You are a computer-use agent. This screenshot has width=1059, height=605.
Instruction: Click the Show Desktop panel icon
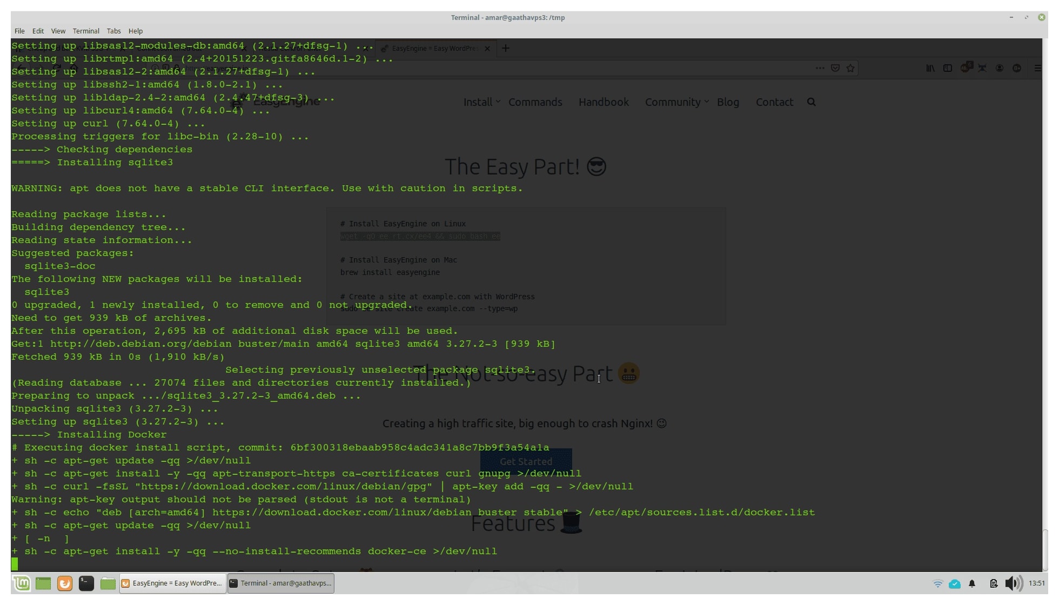pyautogui.click(x=43, y=583)
